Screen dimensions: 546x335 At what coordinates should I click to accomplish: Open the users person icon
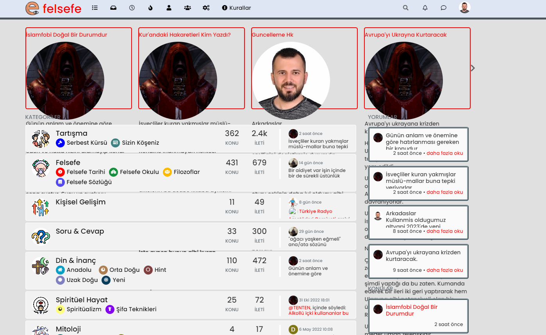[x=169, y=8]
